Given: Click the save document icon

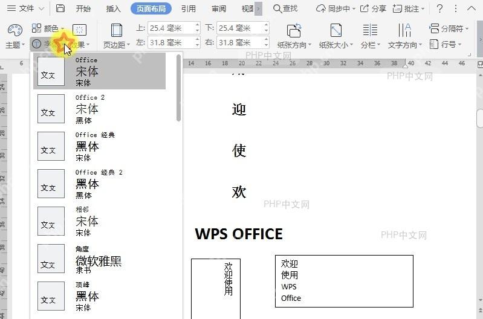Looking at the screenshot, I should tap(60, 8).
